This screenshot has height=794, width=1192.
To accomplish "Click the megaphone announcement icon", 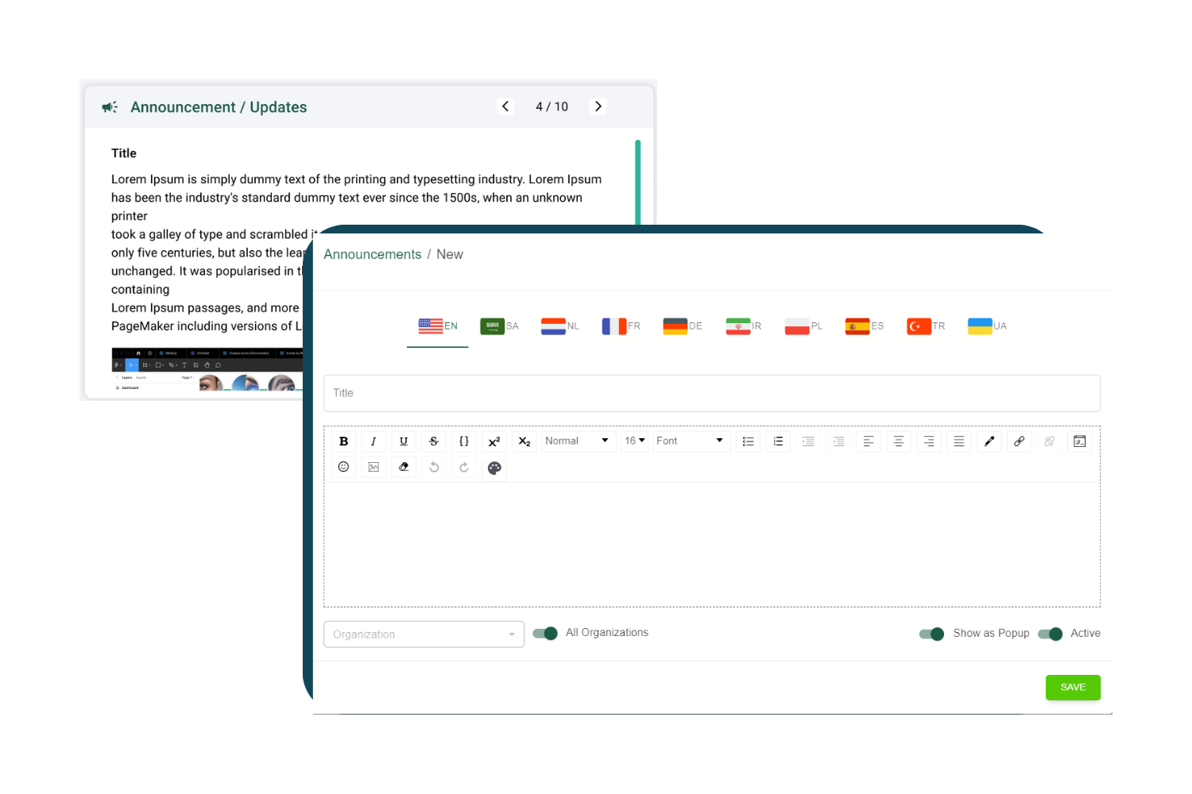I will tap(110, 107).
